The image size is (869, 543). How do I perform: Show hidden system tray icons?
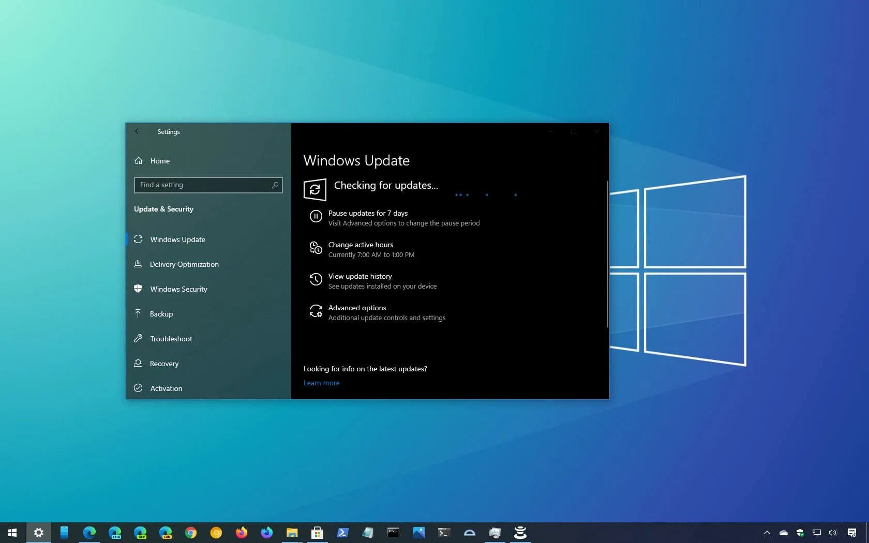pyautogui.click(x=767, y=533)
